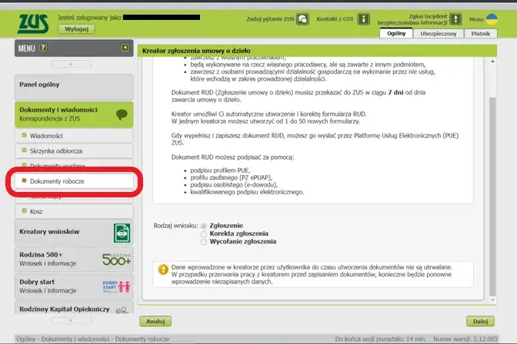Select the Zgłoszenie radio option

tap(204, 227)
